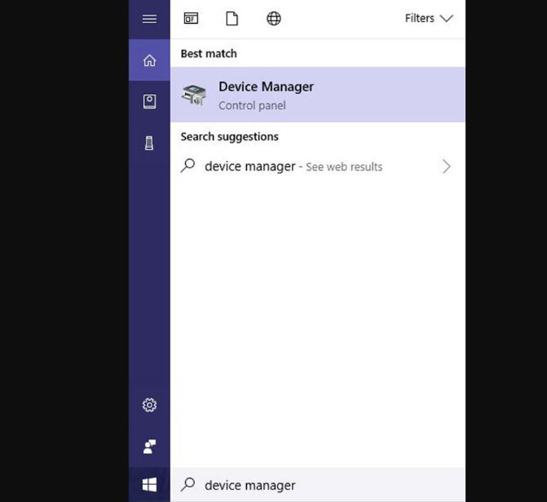Filter search results by Apps icon
This screenshot has width=547, height=502.
[191, 19]
